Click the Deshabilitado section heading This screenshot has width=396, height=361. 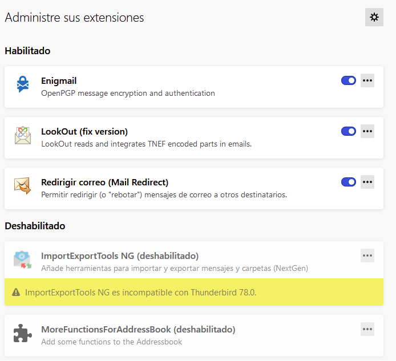(x=35, y=226)
